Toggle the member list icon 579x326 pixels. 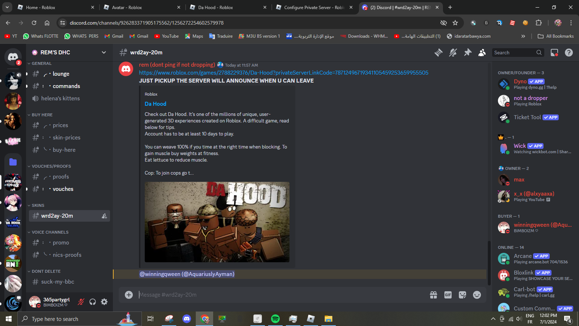(482, 53)
